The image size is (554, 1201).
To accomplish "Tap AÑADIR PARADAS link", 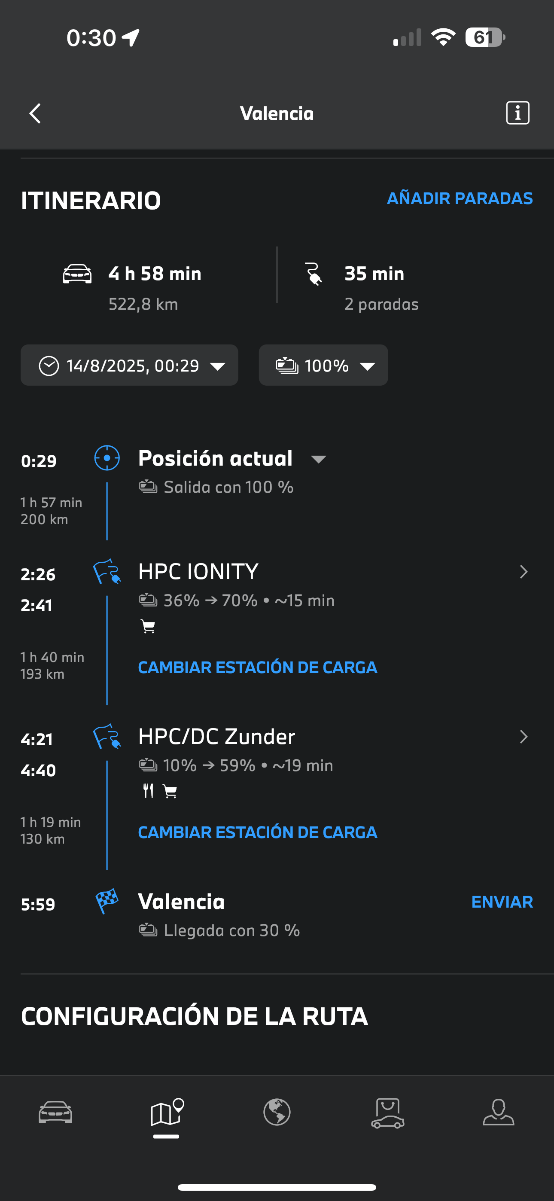I will (460, 198).
